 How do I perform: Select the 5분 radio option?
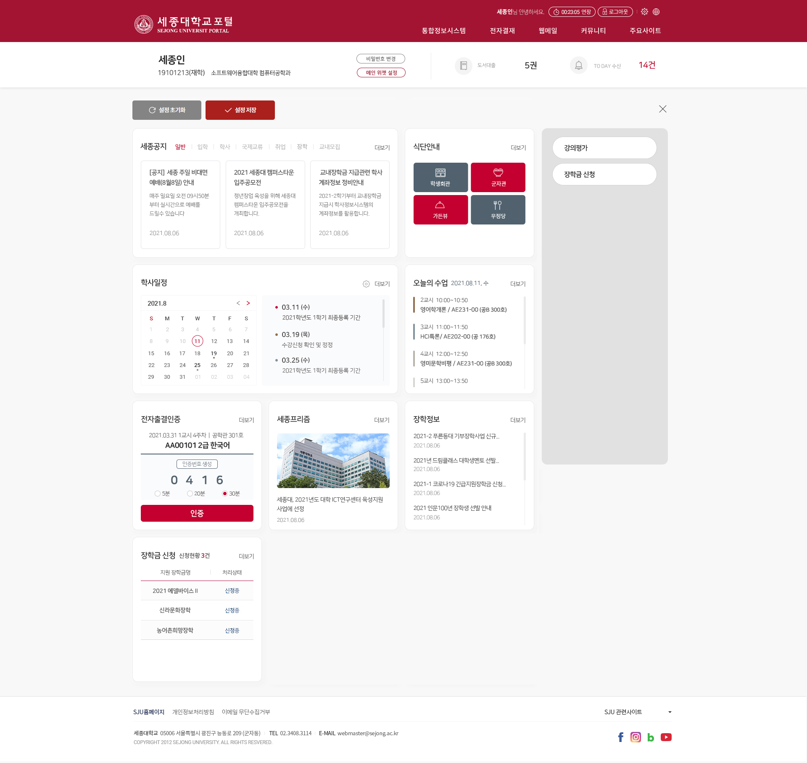[x=158, y=494]
